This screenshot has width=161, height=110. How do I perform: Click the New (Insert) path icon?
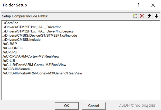135,16
